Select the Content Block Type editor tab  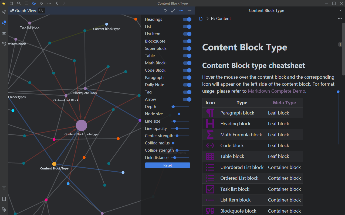tap(266, 11)
